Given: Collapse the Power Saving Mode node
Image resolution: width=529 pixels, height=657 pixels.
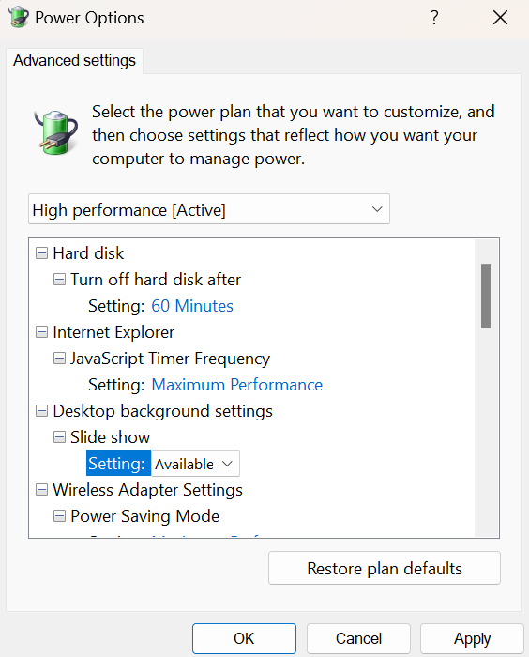Looking at the screenshot, I should [59, 516].
